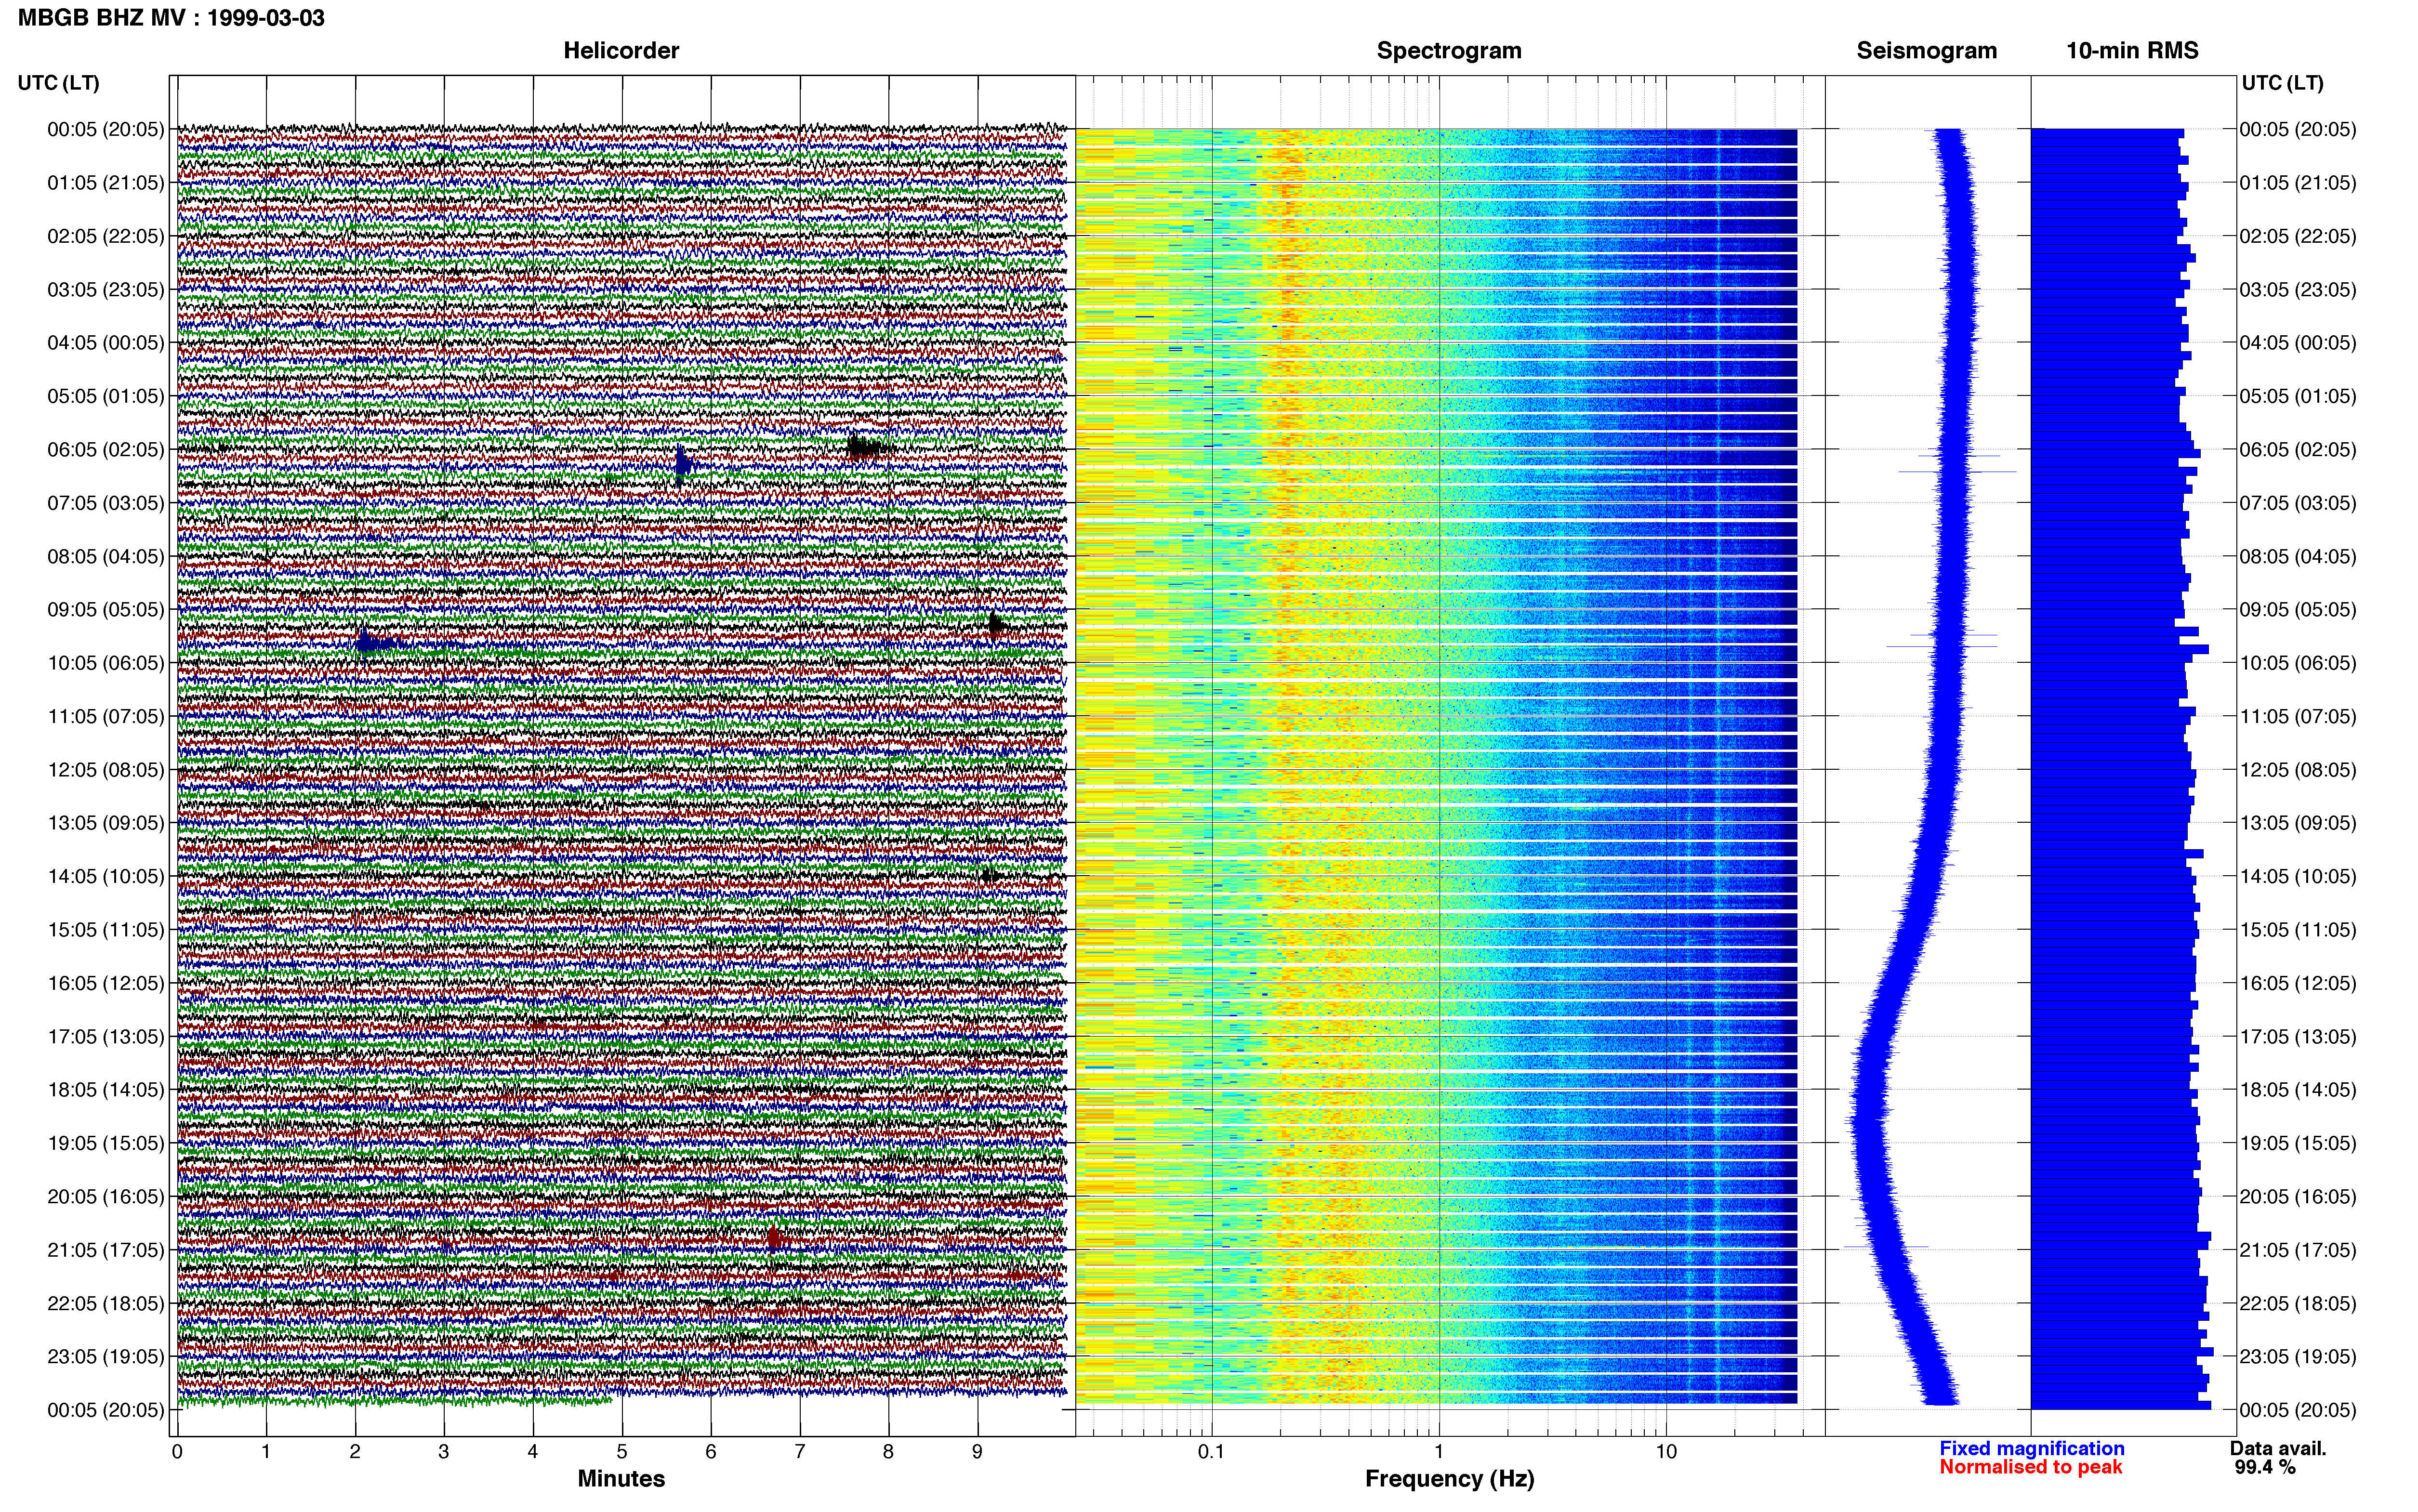Click the black event burst on the 14:05 trace
Screen dimensions: 2418x1512
coord(990,876)
